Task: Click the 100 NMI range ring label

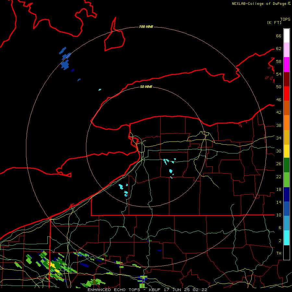Action: pos(146,27)
